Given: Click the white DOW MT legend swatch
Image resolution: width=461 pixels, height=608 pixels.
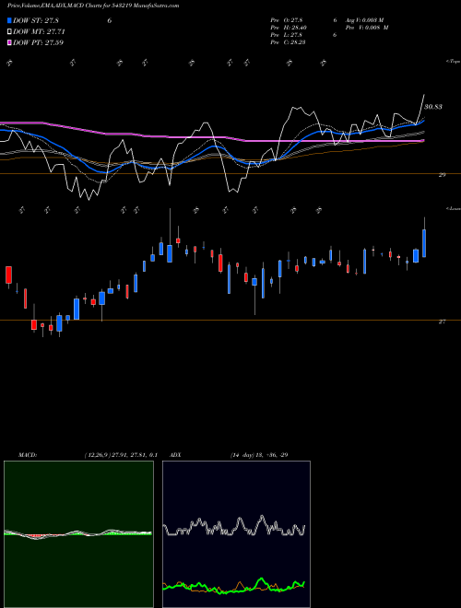Looking at the screenshot, I should 10,31.
